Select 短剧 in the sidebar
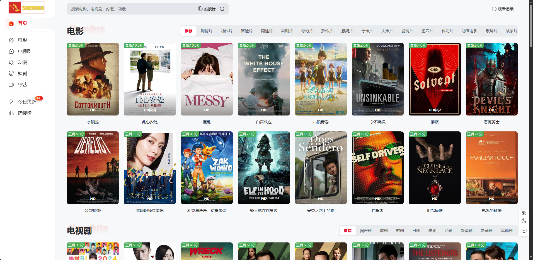 point(22,74)
